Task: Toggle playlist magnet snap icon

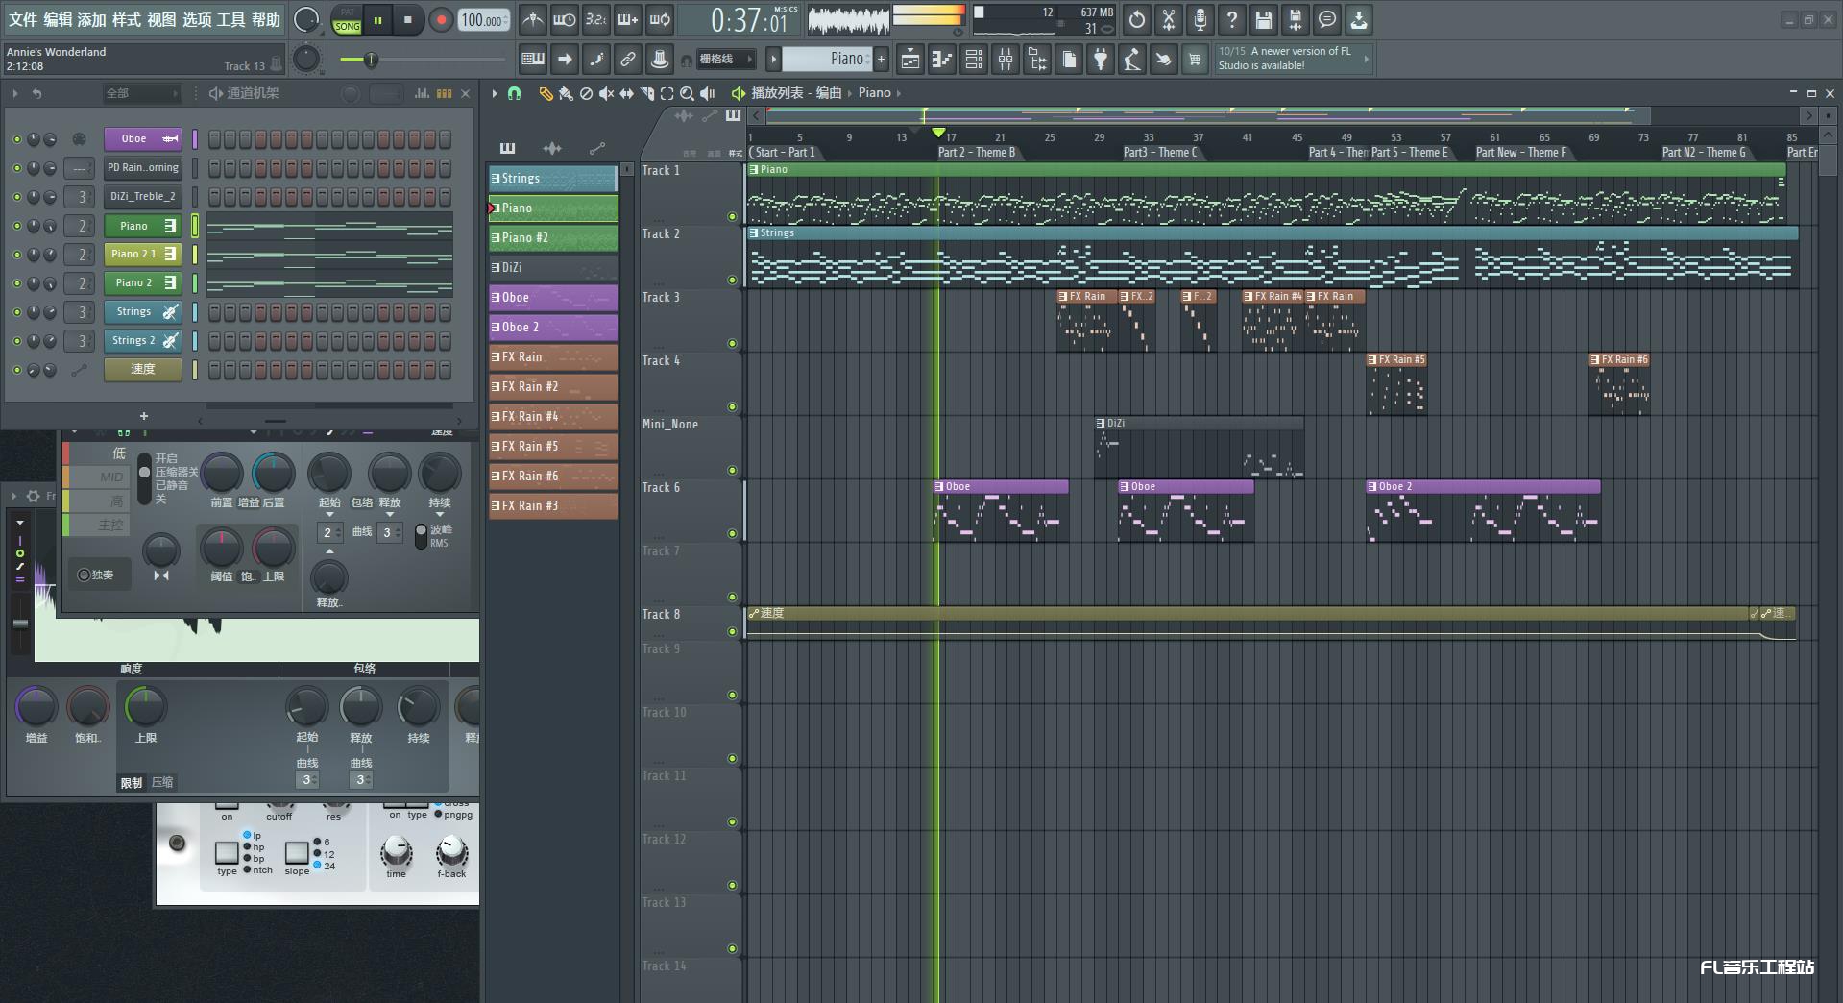Action: [x=515, y=93]
